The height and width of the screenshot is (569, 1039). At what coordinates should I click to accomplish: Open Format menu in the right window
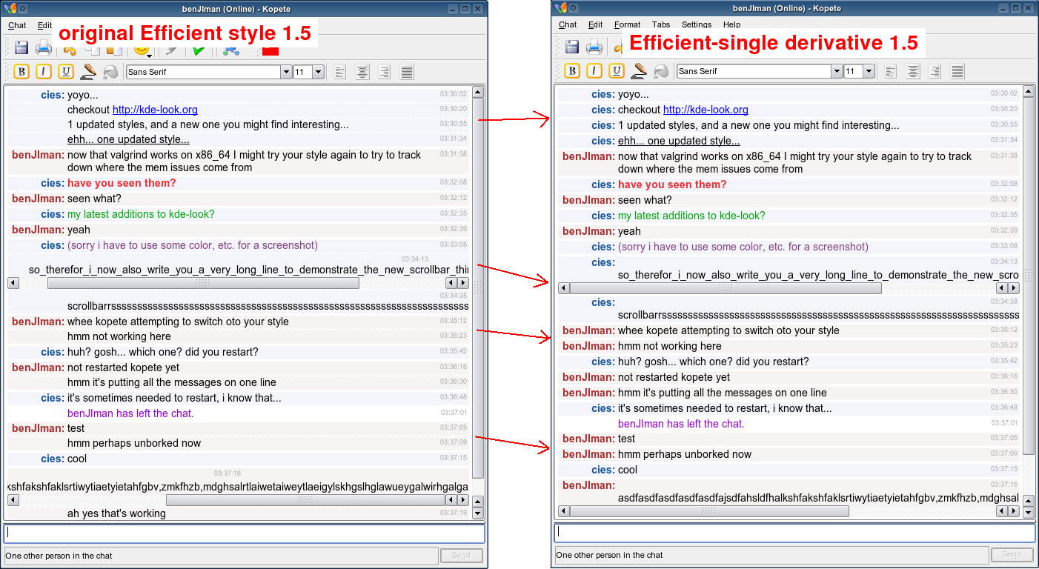pos(628,24)
